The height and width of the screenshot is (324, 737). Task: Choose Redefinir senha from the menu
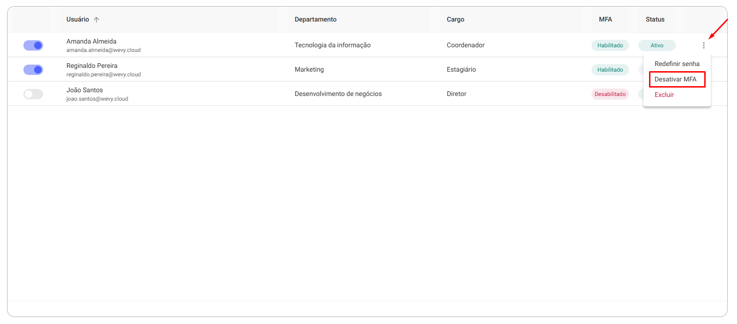point(677,64)
